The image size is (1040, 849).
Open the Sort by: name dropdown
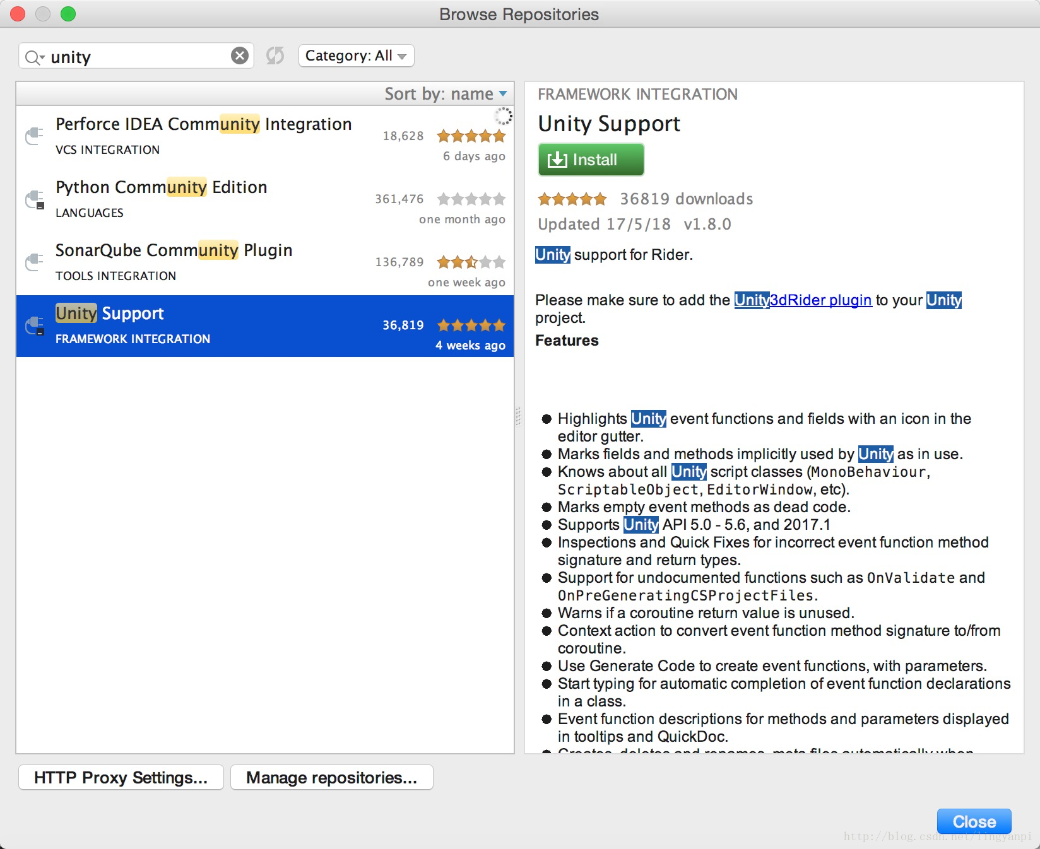tap(446, 94)
